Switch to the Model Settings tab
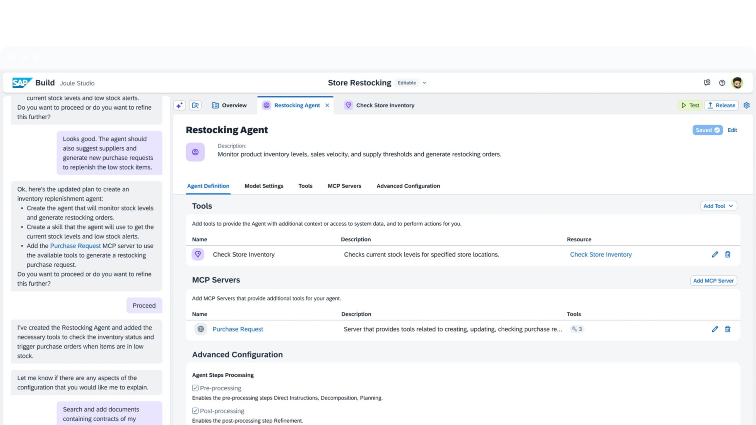756x425 pixels. (x=263, y=186)
